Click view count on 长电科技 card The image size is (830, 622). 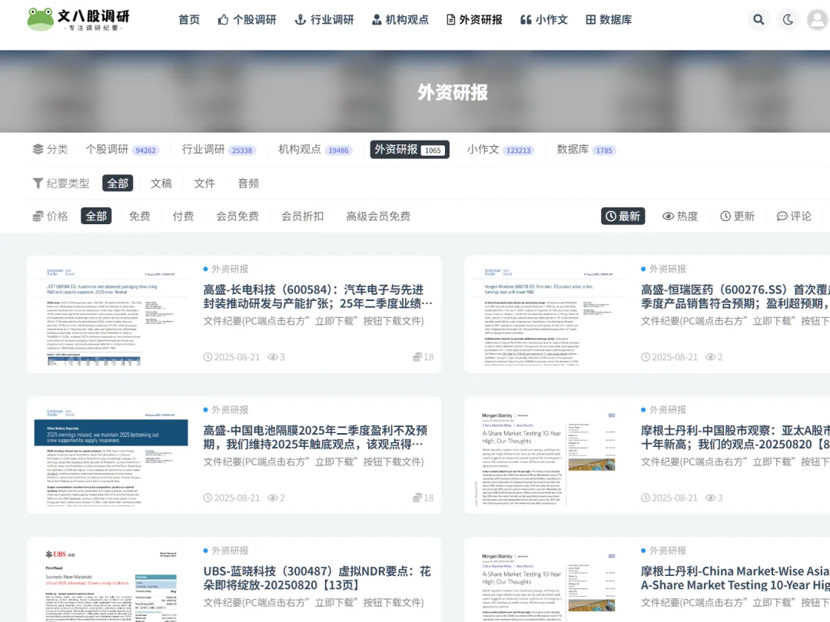pyautogui.click(x=277, y=357)
